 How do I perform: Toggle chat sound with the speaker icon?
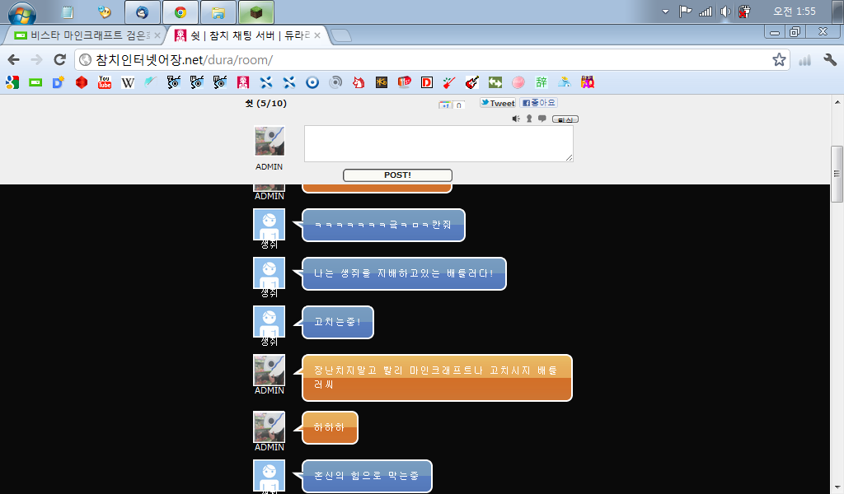516,119
